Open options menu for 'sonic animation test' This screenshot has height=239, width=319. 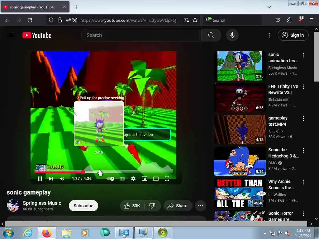pos(303,55)
